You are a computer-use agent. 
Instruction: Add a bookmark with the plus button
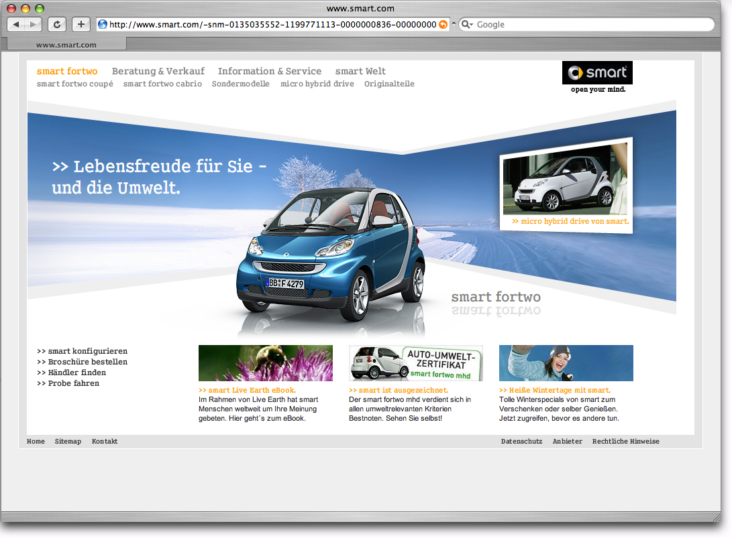(x=81, y=25)
